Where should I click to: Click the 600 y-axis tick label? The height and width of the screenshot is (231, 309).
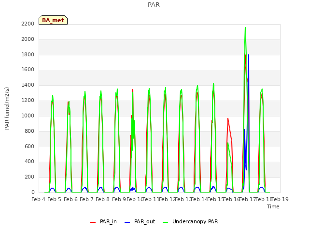[29, 146]
